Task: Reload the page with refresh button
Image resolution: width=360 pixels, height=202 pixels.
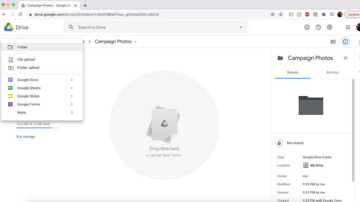Action: 20,14
